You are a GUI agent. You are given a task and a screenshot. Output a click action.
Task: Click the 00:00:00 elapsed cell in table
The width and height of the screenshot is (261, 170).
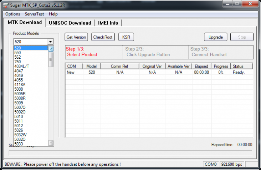click(201, 73)
